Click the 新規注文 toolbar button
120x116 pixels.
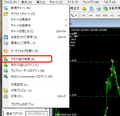point(75,8)
